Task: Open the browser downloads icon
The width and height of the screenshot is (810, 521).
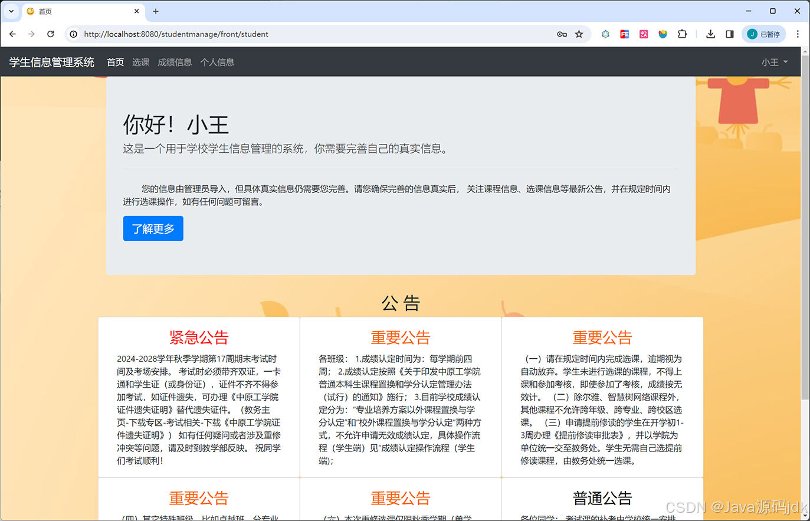Action: (710, 34)
